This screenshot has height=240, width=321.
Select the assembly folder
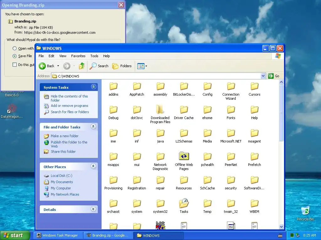[160, 89]
